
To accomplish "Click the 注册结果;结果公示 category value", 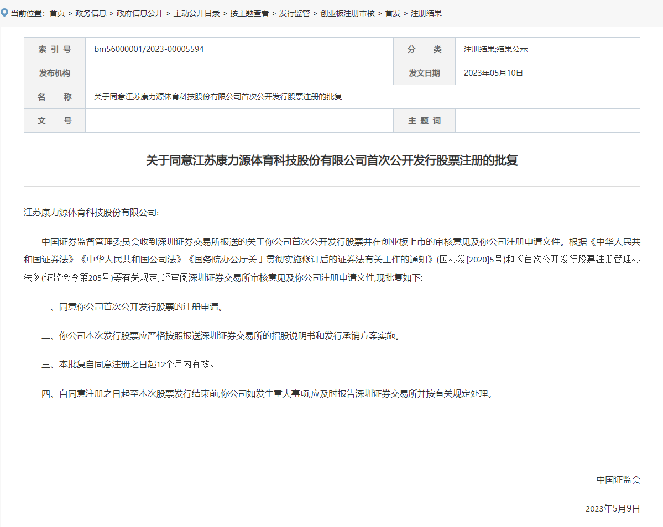I will pyautogui.click(x=496, y=49).
